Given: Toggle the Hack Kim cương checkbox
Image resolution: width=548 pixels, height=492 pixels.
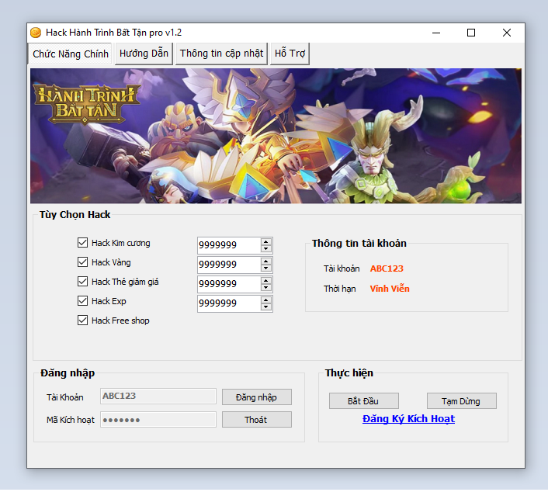Looking at the screenshot, I should click(x=83, y=243).
